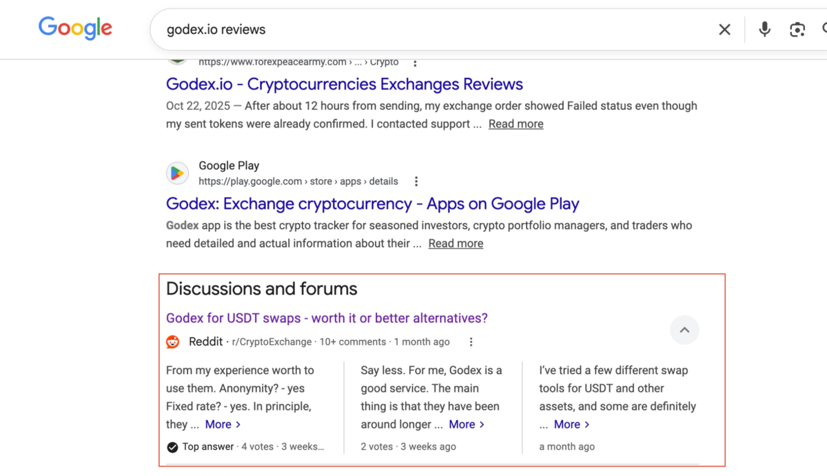This screenshot has height=476, width=827.
Task: Open the Google Play result favicon
Action: coord(177,173)
